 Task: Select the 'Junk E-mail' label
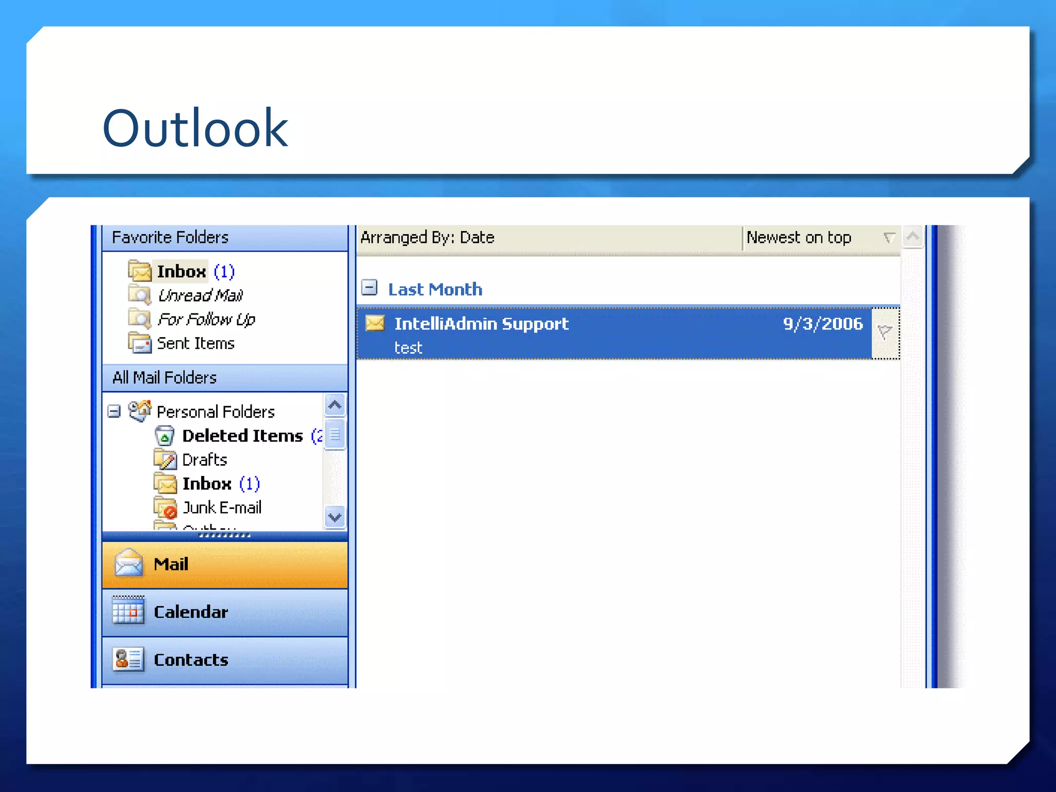click(x=222, y=508)
